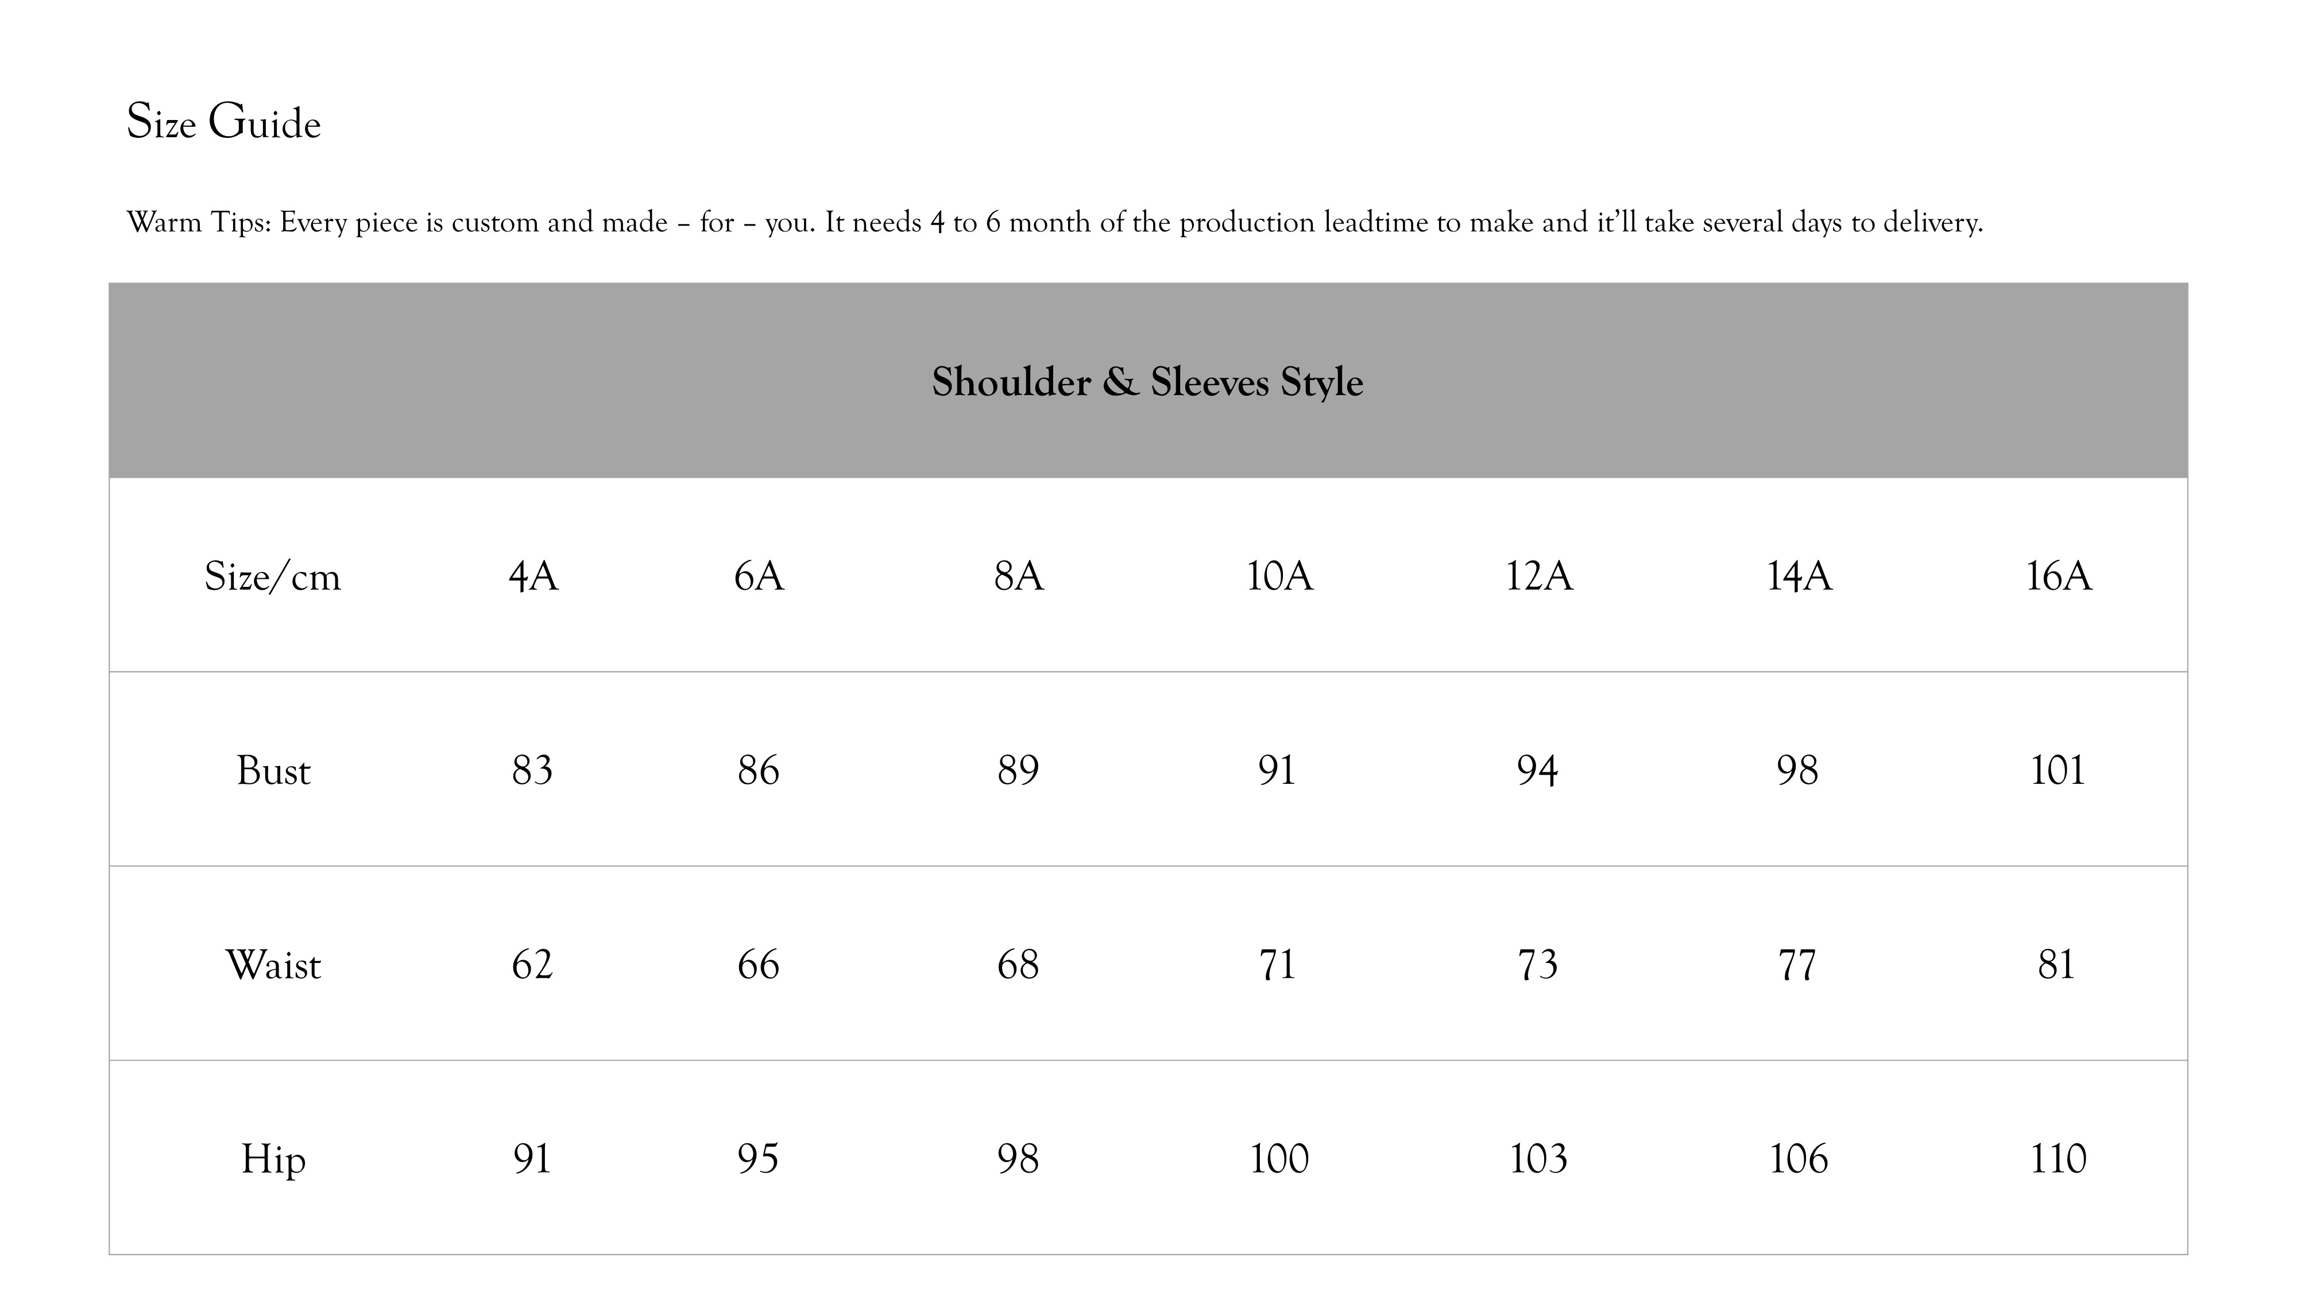Select the 16A size column header
This screenshot has width=2297, height=1292.
2058,576
